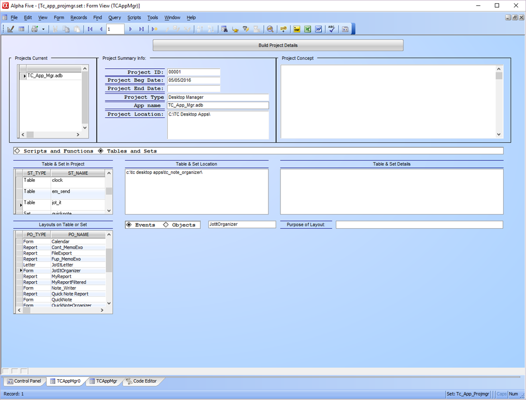The width and height of the screenshot is (526, 400).
Task: Select the Scripts and Functions radio option
Action: pyautogui.click(x=17, y=151)
